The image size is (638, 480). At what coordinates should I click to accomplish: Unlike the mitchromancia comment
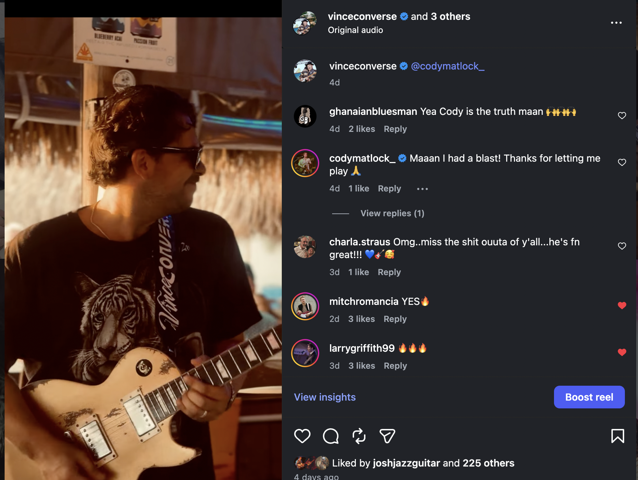pyautogui.click(x=622, y=306)
